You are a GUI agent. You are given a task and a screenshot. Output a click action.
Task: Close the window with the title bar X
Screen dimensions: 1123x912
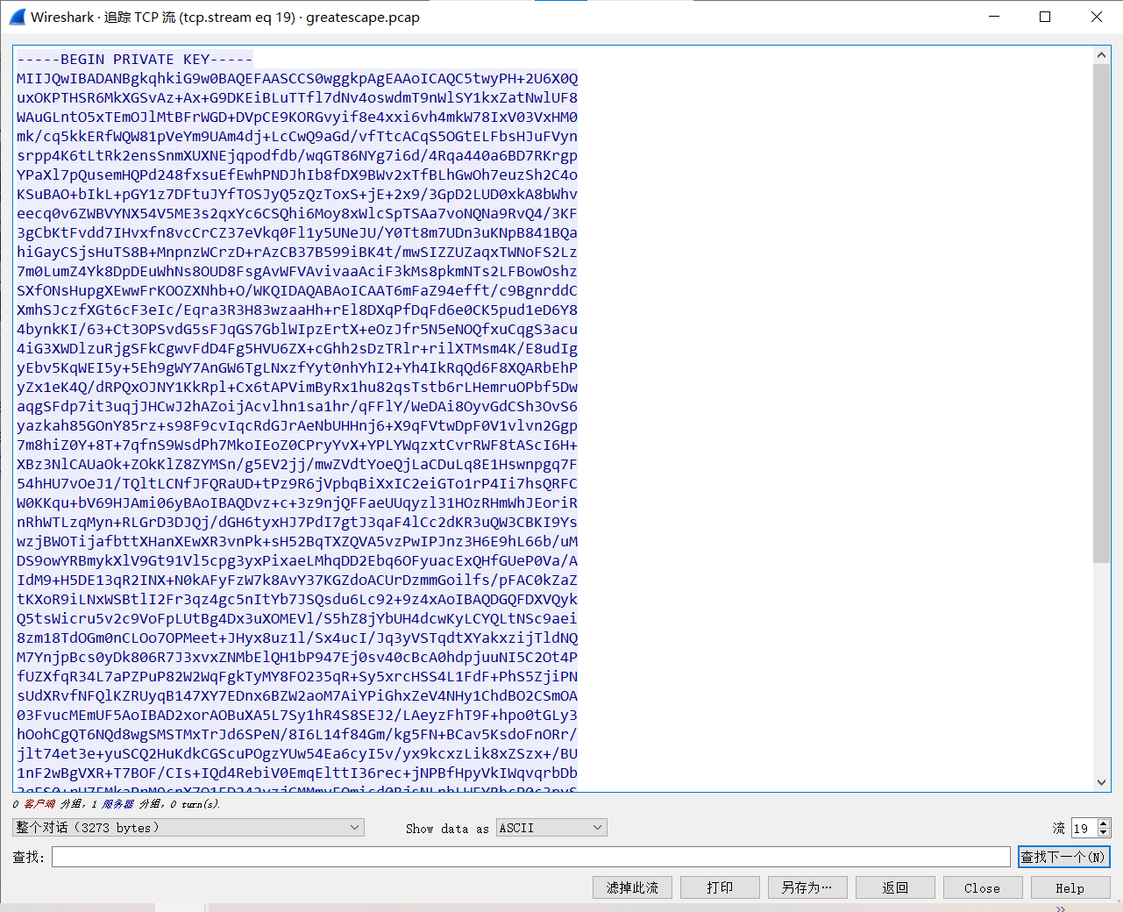tap(1096, 17)
